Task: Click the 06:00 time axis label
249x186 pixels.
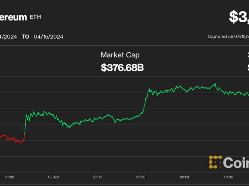Action: click(x=141, y=177)
